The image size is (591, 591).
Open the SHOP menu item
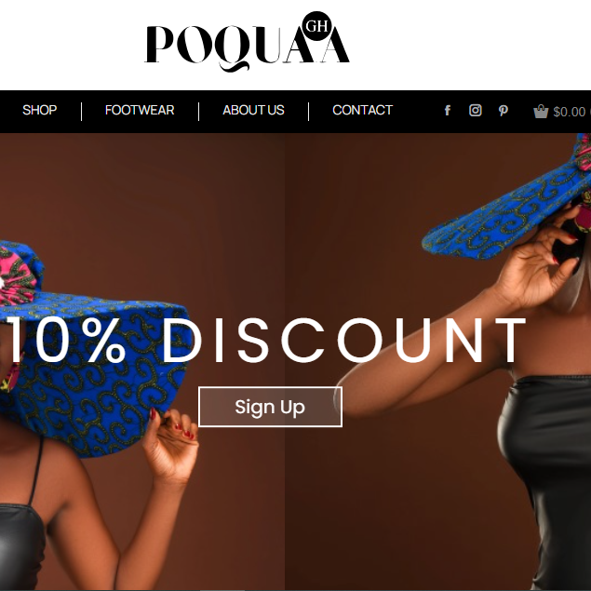(x=40, y=110)
